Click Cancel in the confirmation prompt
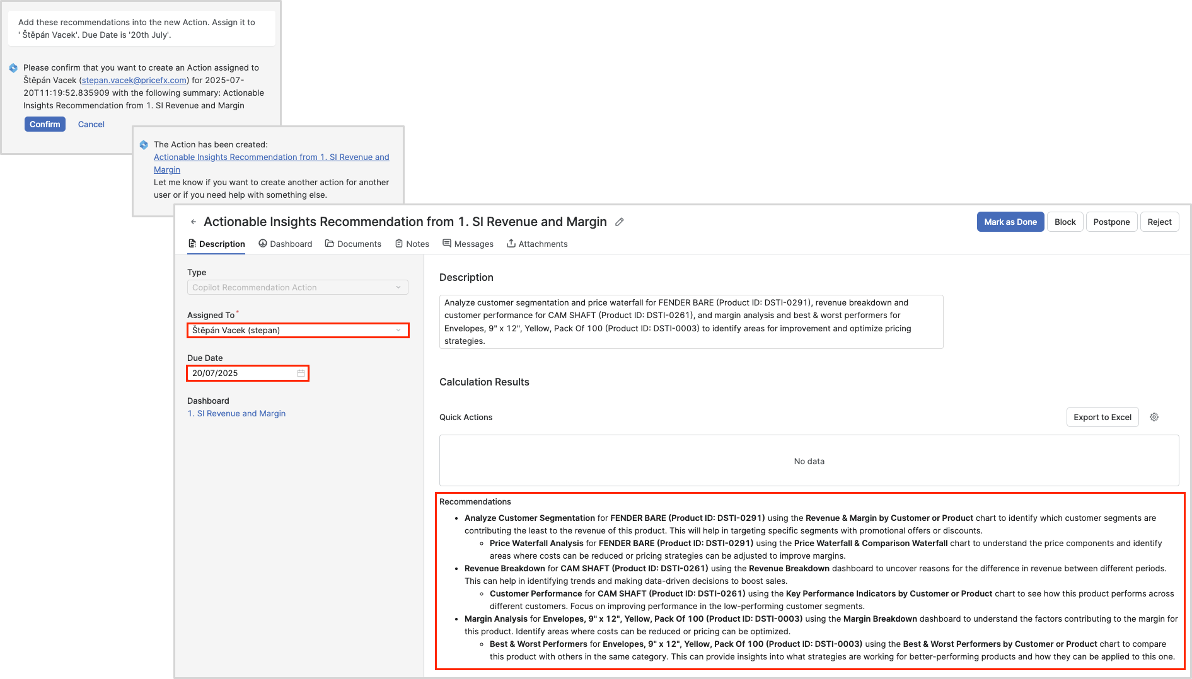This screenshot has width=1192, height=679. tap(91, 124)
